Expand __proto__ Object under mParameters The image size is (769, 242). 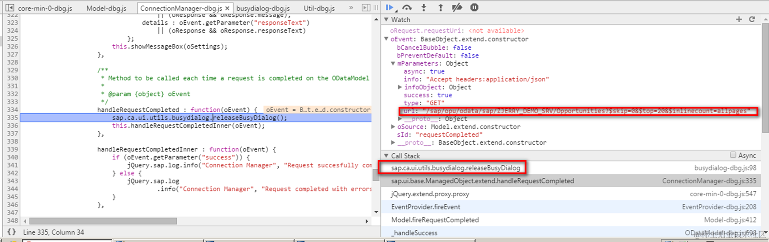tap(400, 119)
